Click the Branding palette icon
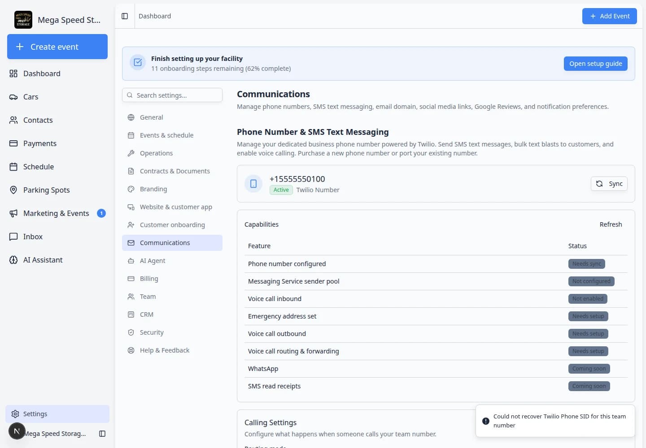646x448 pixels. (131, 189)
